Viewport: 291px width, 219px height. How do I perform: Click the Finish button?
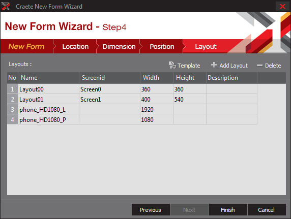coord(228,210)
